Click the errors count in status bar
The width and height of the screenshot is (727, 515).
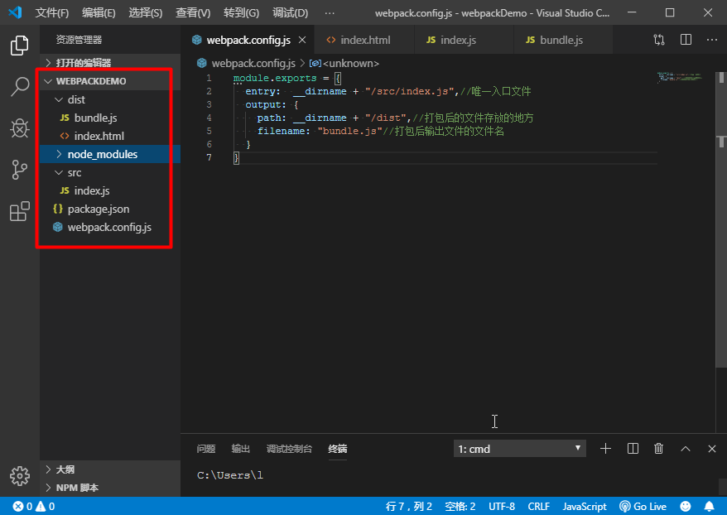tap(22, 506)
